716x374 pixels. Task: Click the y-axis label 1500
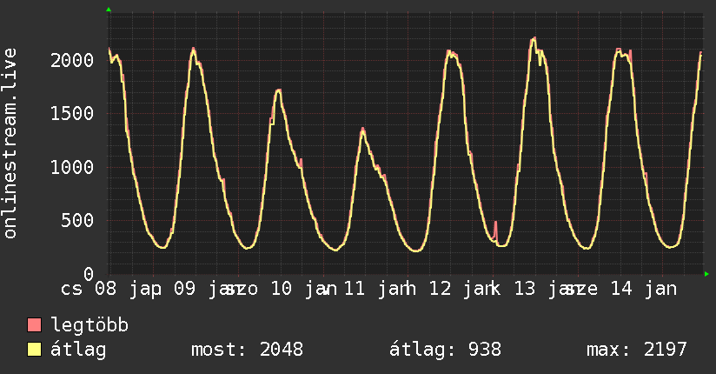72,114
